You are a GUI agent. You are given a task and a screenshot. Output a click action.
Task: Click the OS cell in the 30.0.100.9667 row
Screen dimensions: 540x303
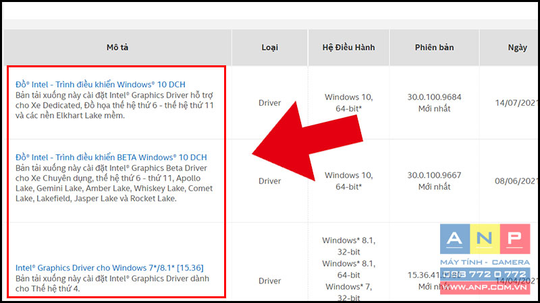pos(348,180)
